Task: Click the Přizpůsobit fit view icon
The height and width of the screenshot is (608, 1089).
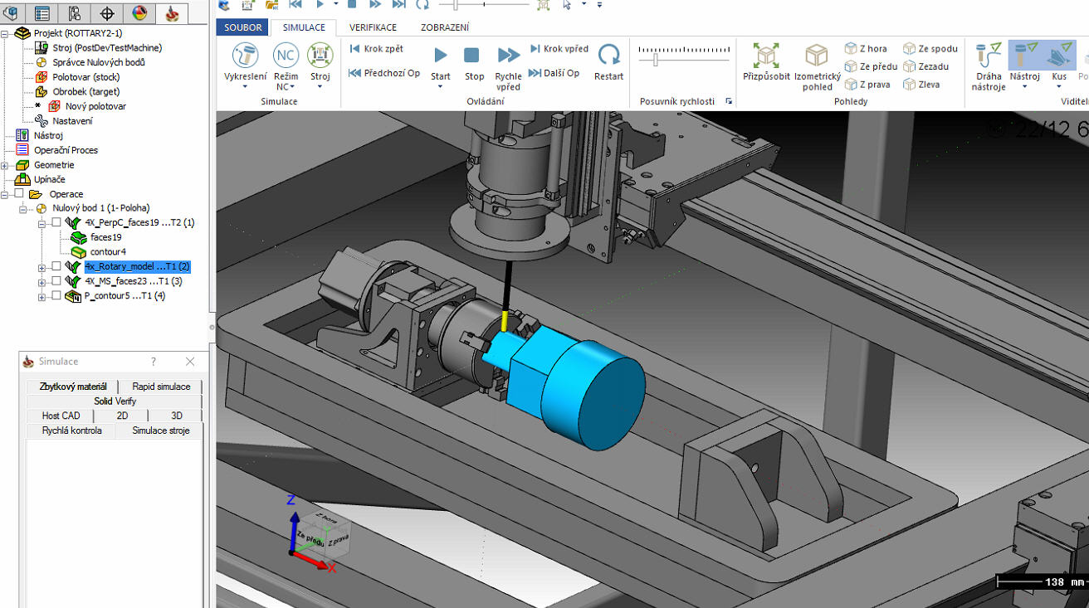Action: tap(765, 56)
